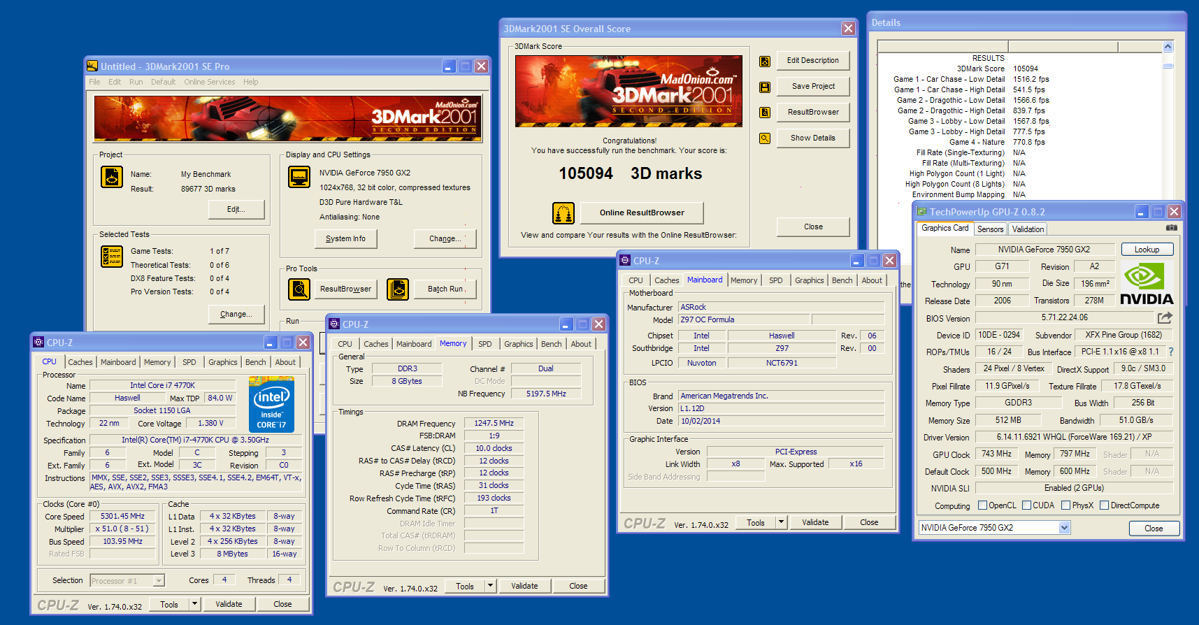1199x625 pixels.
Task: Click the Pro Tools ResultBrowser magnifier icon
Action: [x=299, y=289]
